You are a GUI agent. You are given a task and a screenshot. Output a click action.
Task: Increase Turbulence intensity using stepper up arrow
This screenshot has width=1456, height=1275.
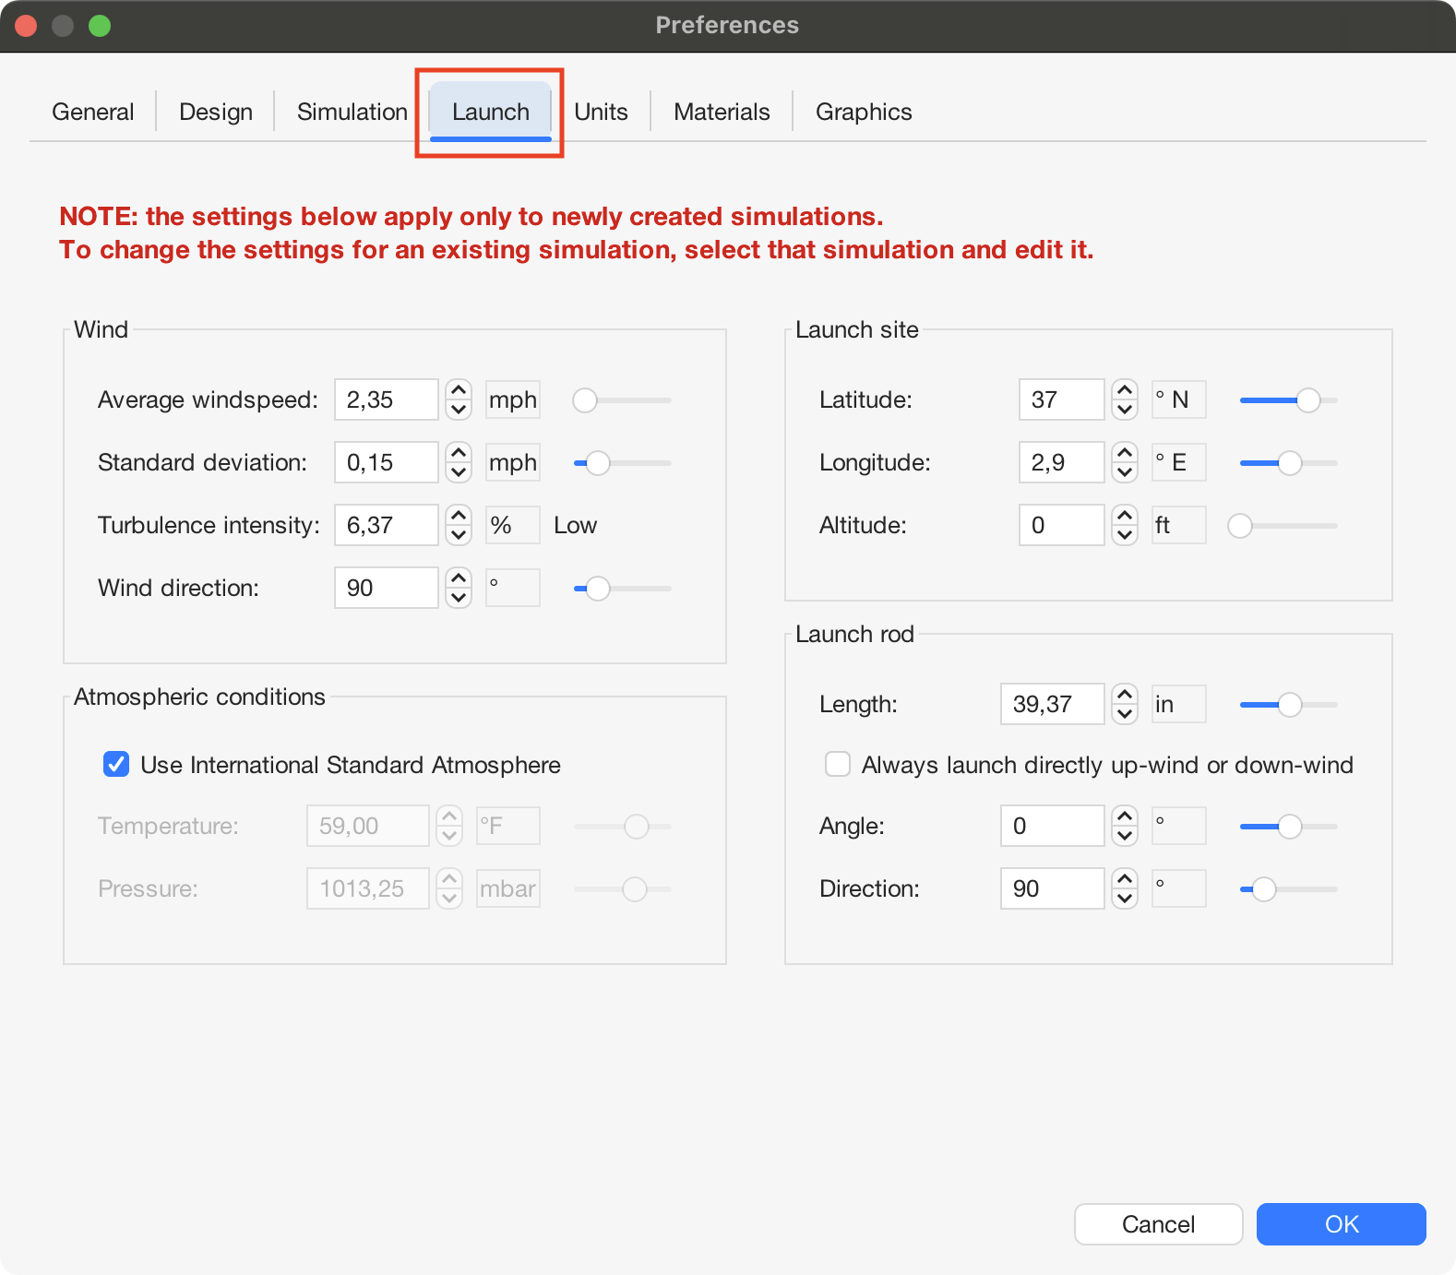(x=459, y=516)
